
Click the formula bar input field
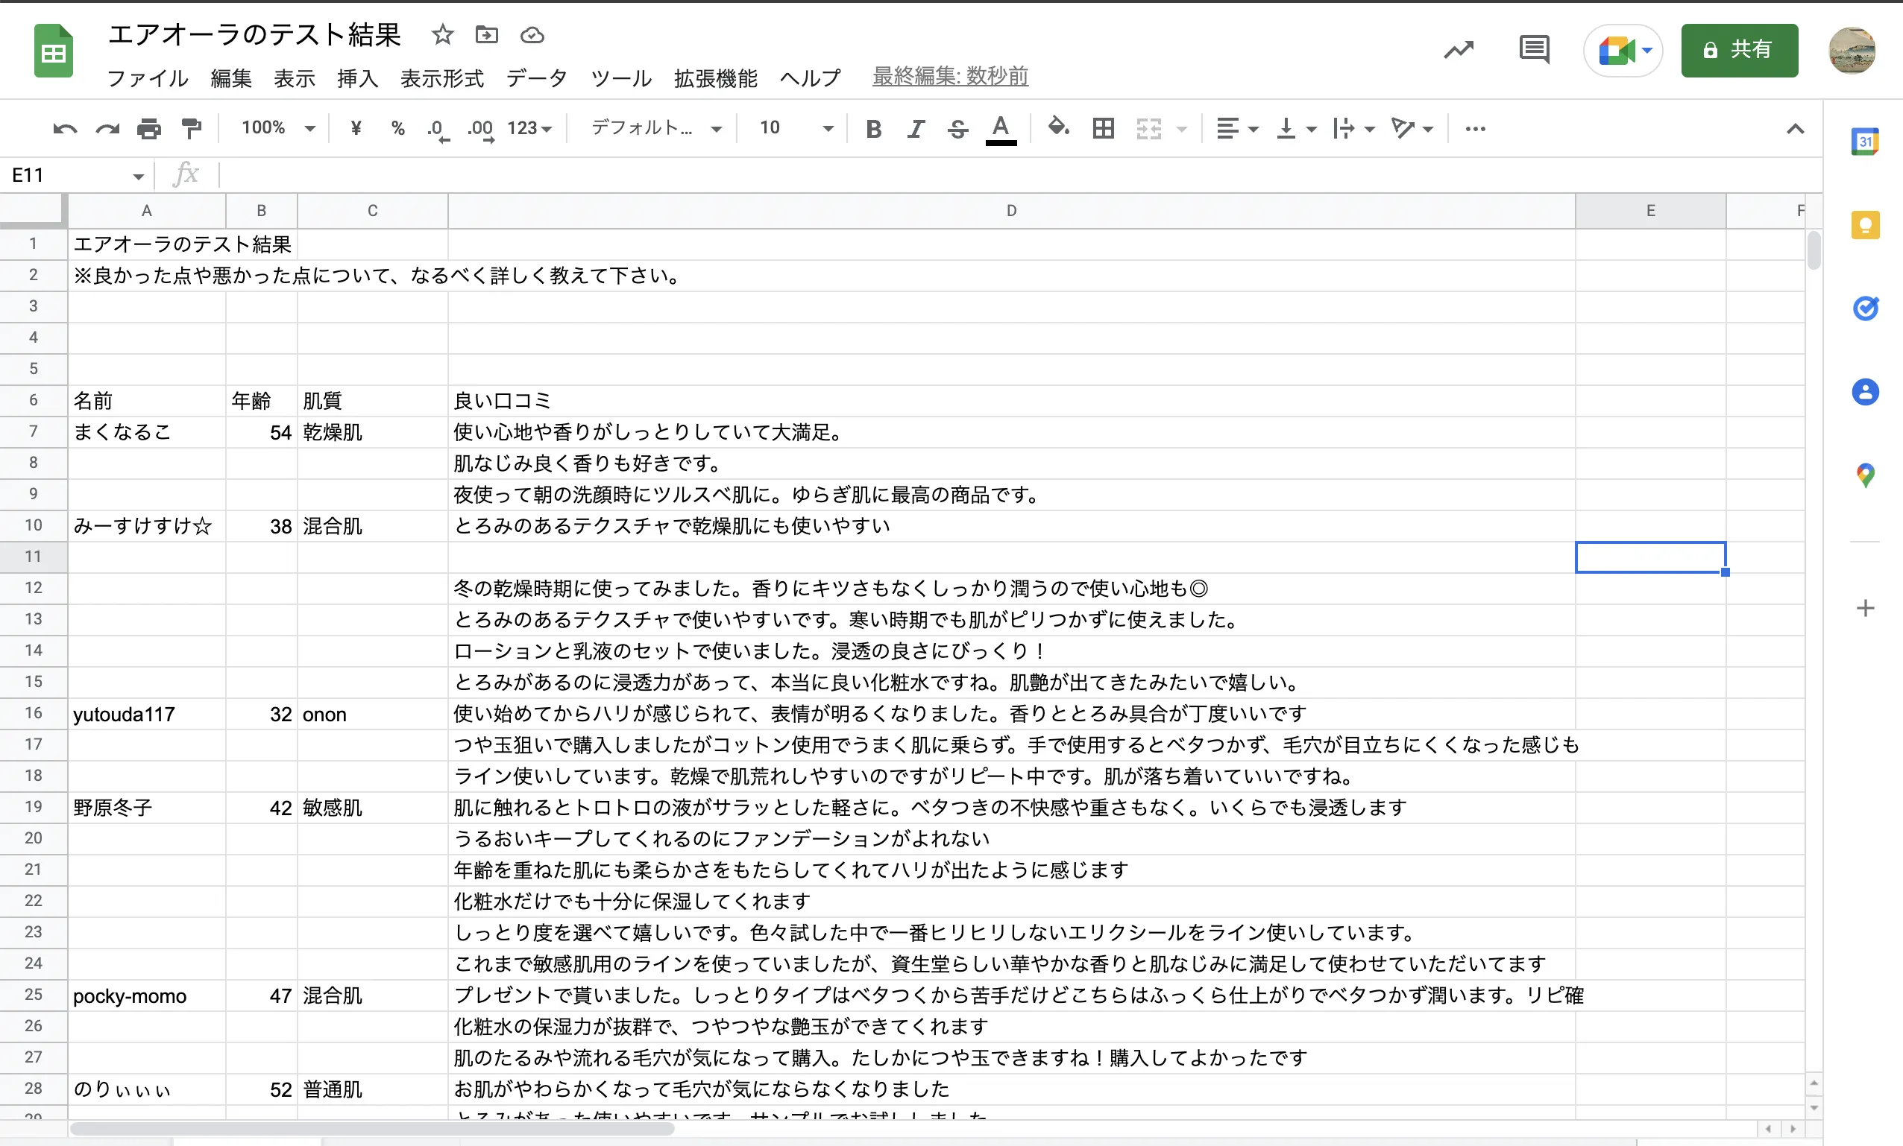coord(695,174)
